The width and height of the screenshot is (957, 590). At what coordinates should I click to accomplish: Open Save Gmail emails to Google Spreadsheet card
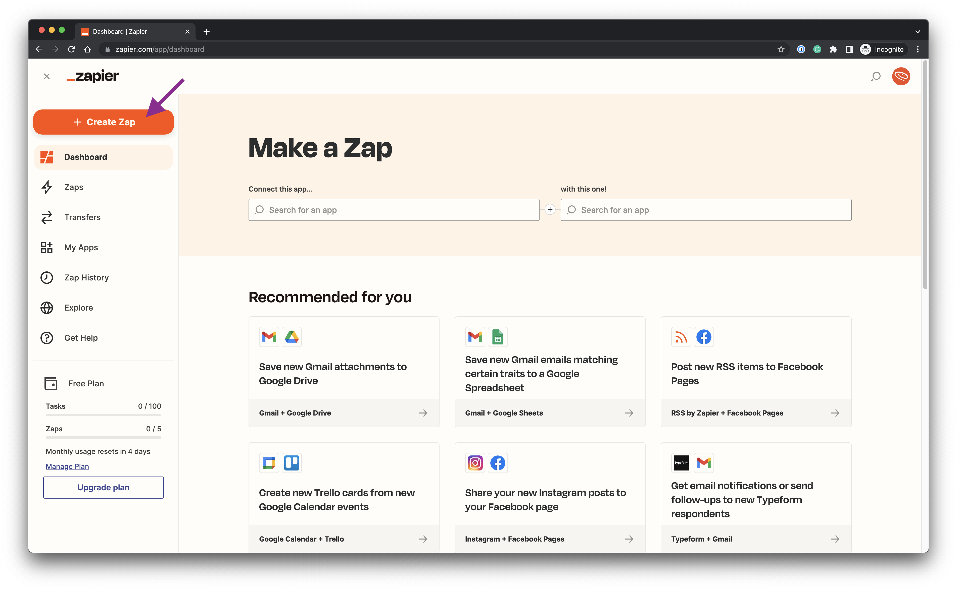point(550,372)
